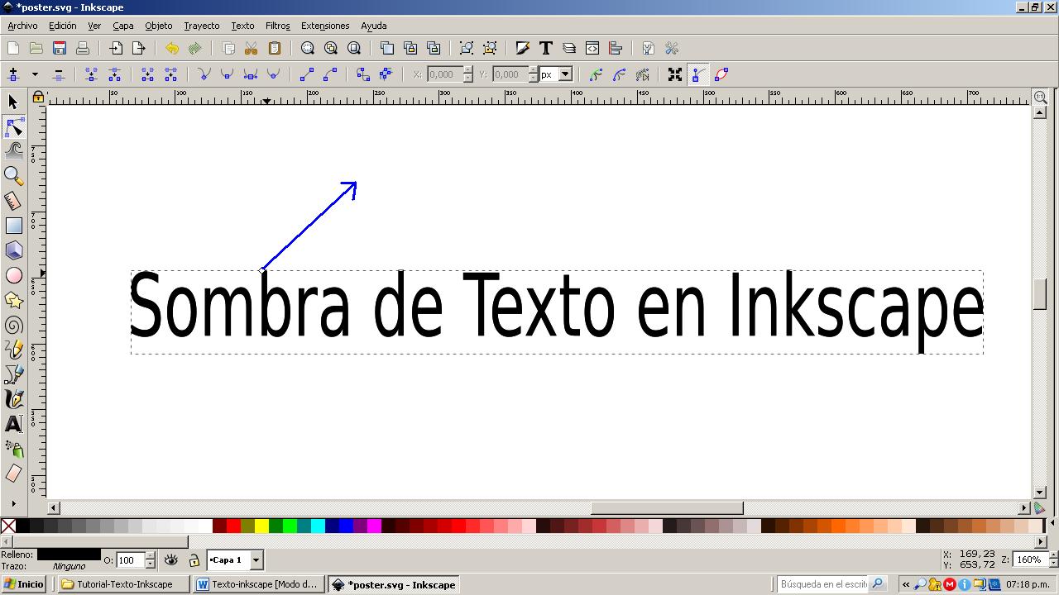This screenshot has width=1059, height=595.
Task: Select the 3D Box tool
Action: pyautogui.click(x=13, y=250)
